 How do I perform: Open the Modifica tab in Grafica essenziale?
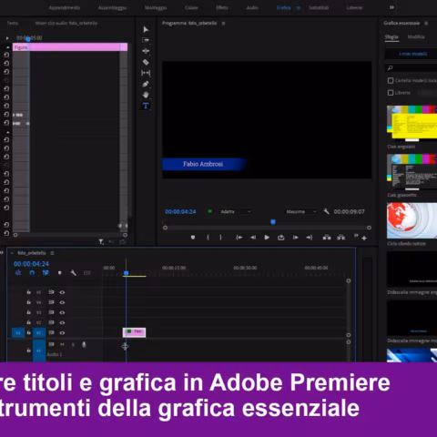[x=416, y=36]
